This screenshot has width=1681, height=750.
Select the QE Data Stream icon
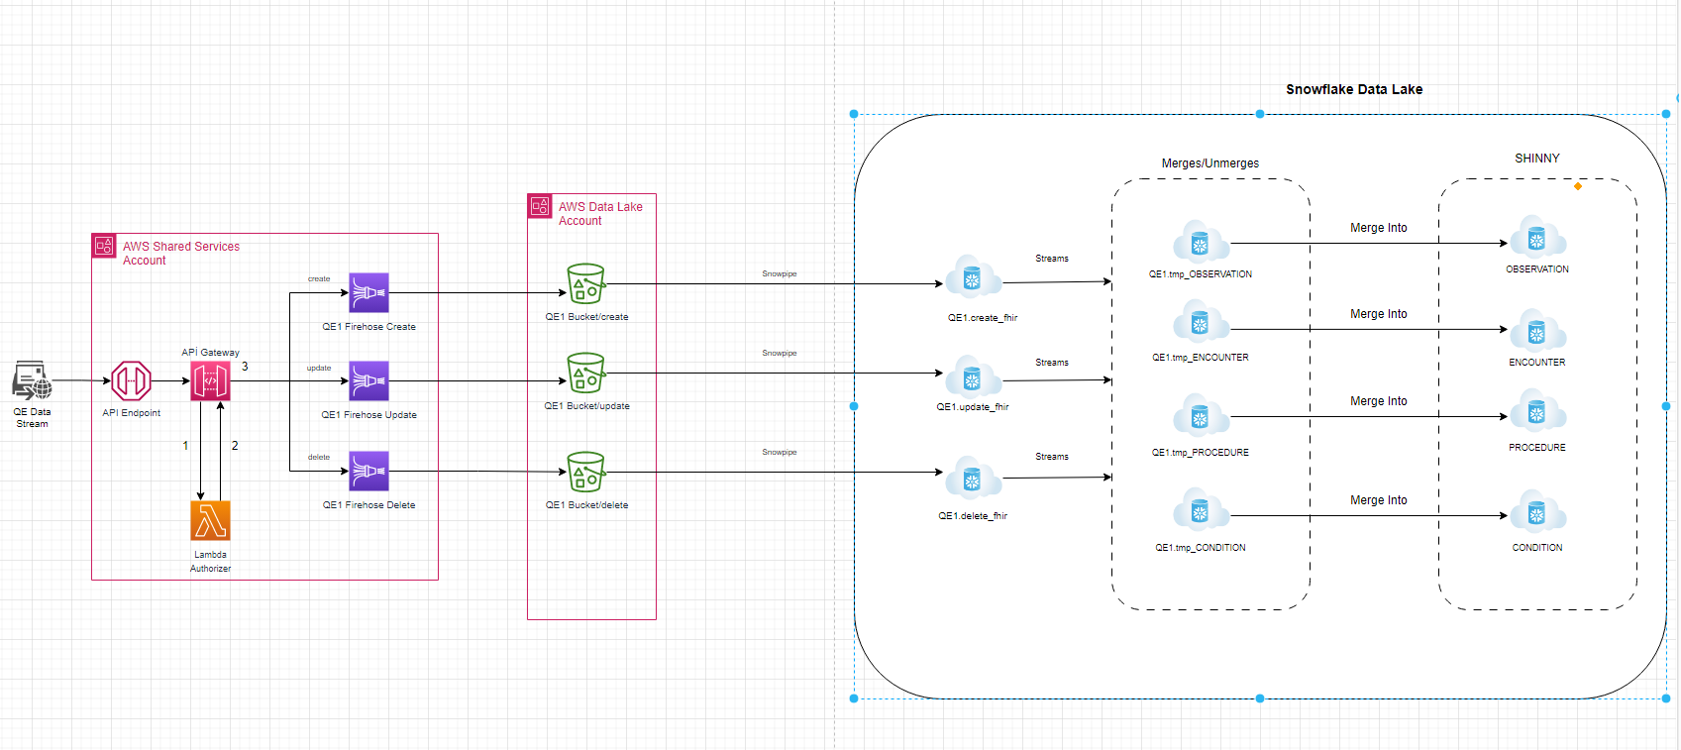(32, 380)
